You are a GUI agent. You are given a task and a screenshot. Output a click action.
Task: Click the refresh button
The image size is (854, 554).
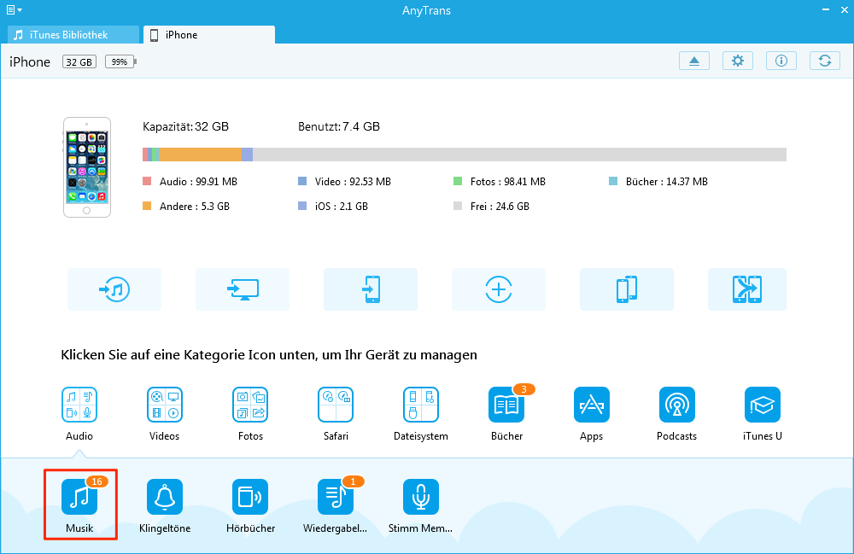[825, 61]
